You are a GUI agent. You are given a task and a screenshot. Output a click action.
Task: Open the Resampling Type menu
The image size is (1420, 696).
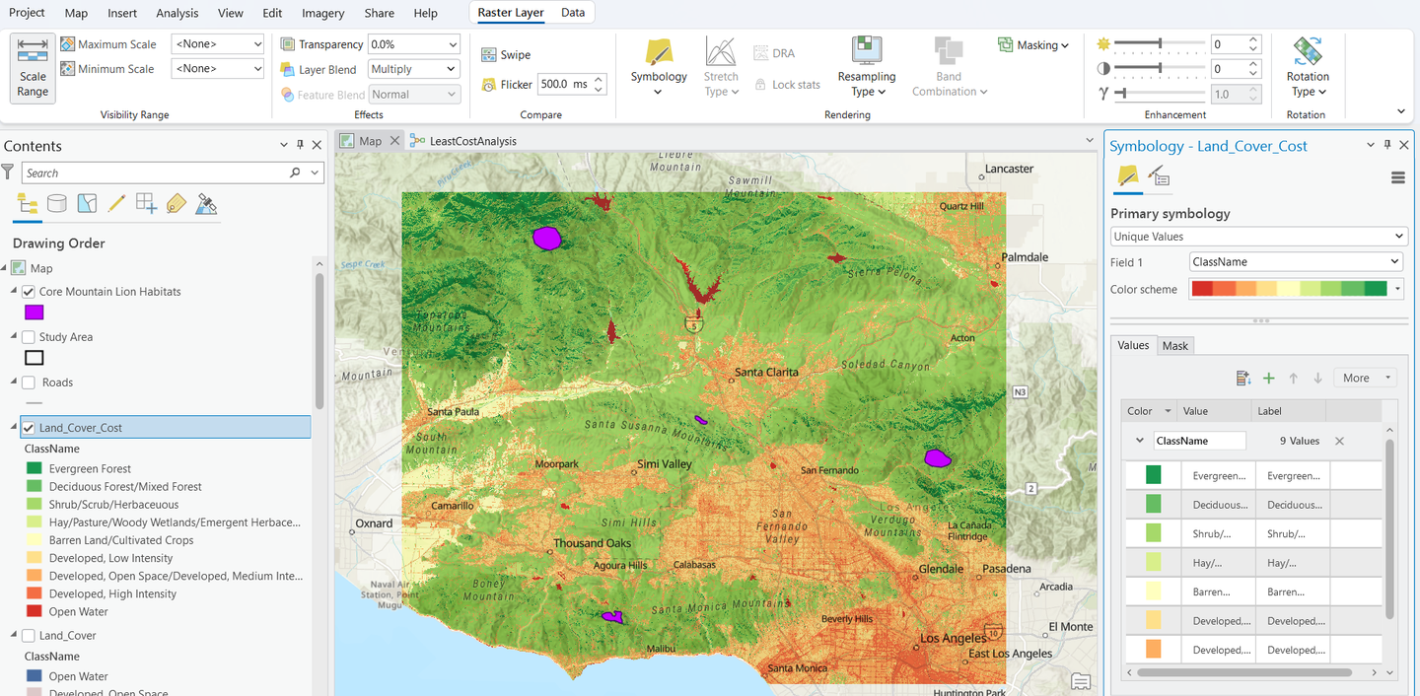point(867,67)
